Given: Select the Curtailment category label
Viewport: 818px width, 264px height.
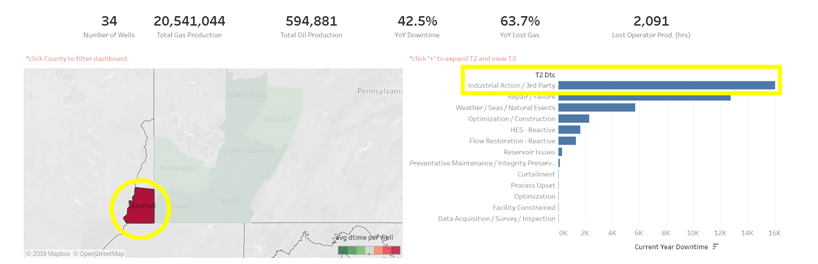Looking at the screenshot, I should coord(536,174).
